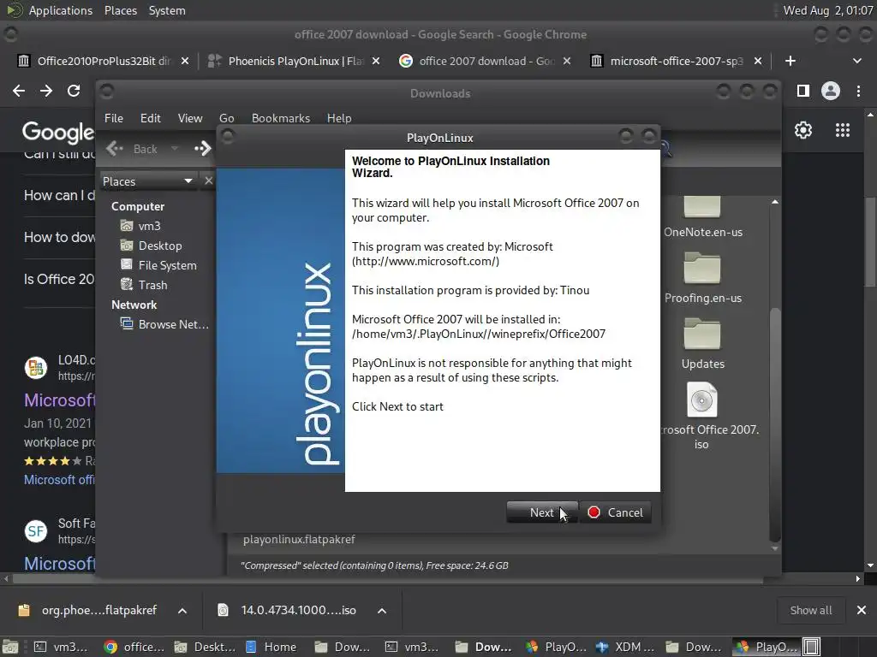Open Chrome three-dot menu
The height and width of the screenshot is (657, 877).
pyautogui.click(x=858, y=91)
